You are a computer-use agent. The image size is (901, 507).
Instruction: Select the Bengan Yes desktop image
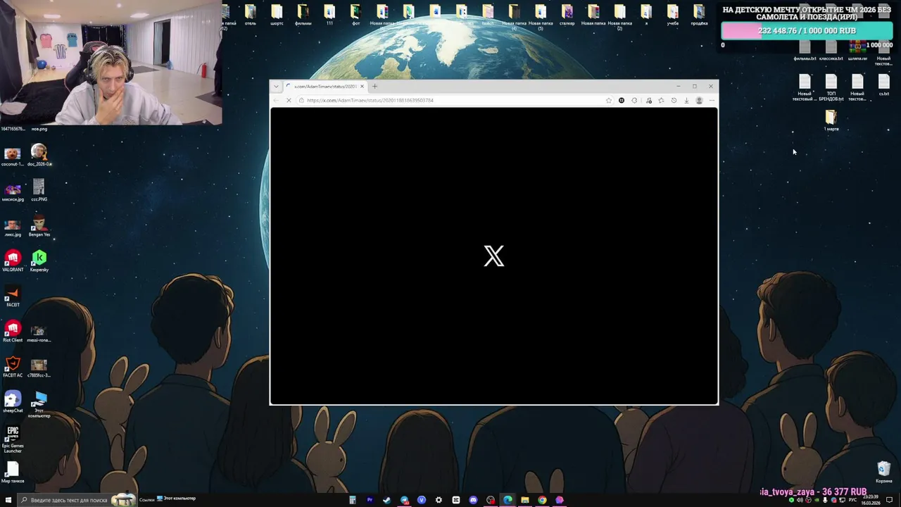coord(39,226)
